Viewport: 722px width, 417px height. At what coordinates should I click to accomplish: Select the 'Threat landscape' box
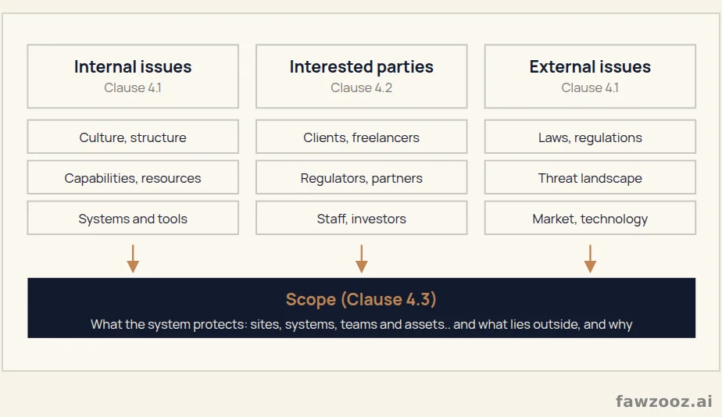(590, 177)
